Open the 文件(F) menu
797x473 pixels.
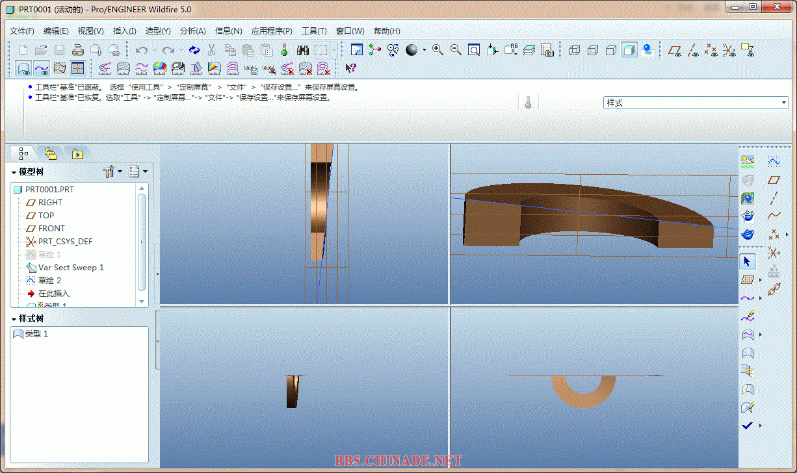pyautogui.click(x=22, y=31)
